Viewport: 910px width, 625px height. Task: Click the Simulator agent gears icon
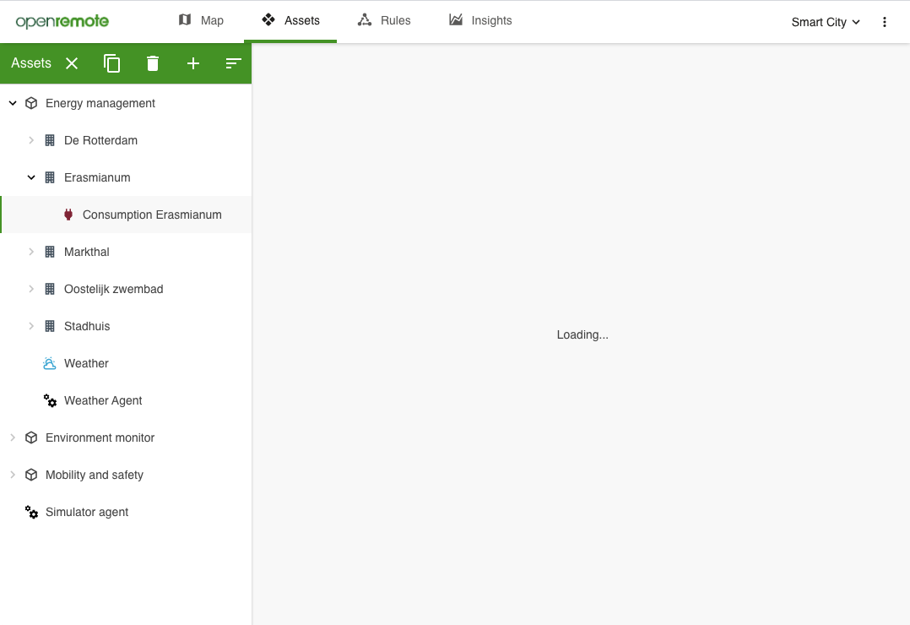pyautogui.click(x=31, y=513)
